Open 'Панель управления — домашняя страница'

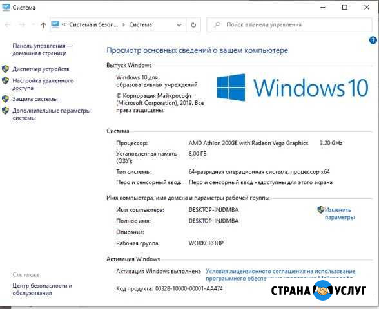[43, 50]
